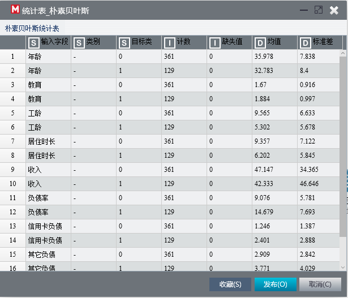Open the 朴素贝叶斯统计表 tab
This screenshot has height=298, width=348.
click(32, 28)
